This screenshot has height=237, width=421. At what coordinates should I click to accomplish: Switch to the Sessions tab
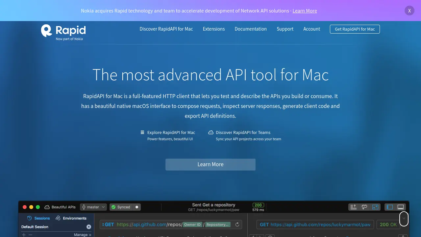[x=38, y=218]
